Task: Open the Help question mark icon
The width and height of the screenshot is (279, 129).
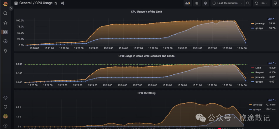Action: click(5, 126)
